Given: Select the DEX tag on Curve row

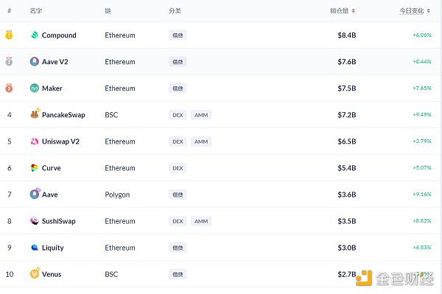Looking at the screenshot, I should tap(178, 168).
